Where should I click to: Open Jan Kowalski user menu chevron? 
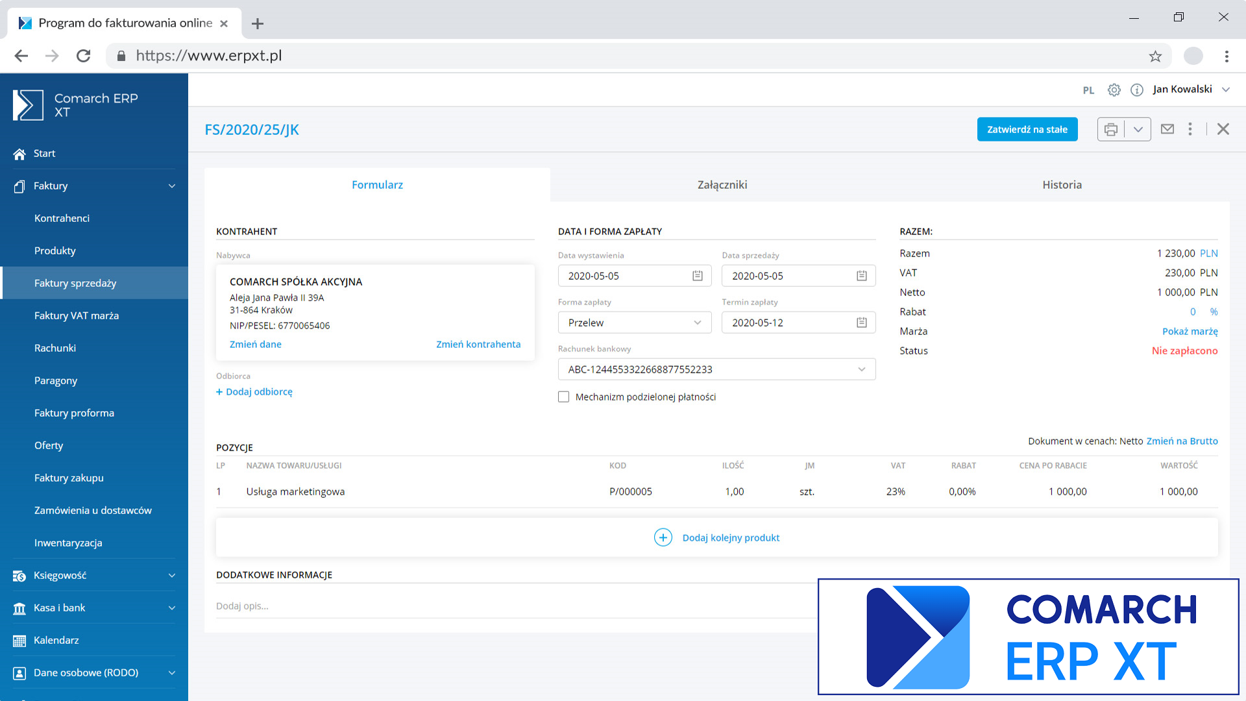pyautogui.click(x=1226, y=90)
